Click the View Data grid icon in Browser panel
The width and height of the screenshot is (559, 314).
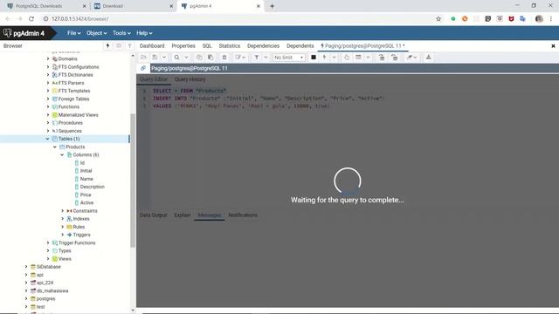click(x=119, y=46)
